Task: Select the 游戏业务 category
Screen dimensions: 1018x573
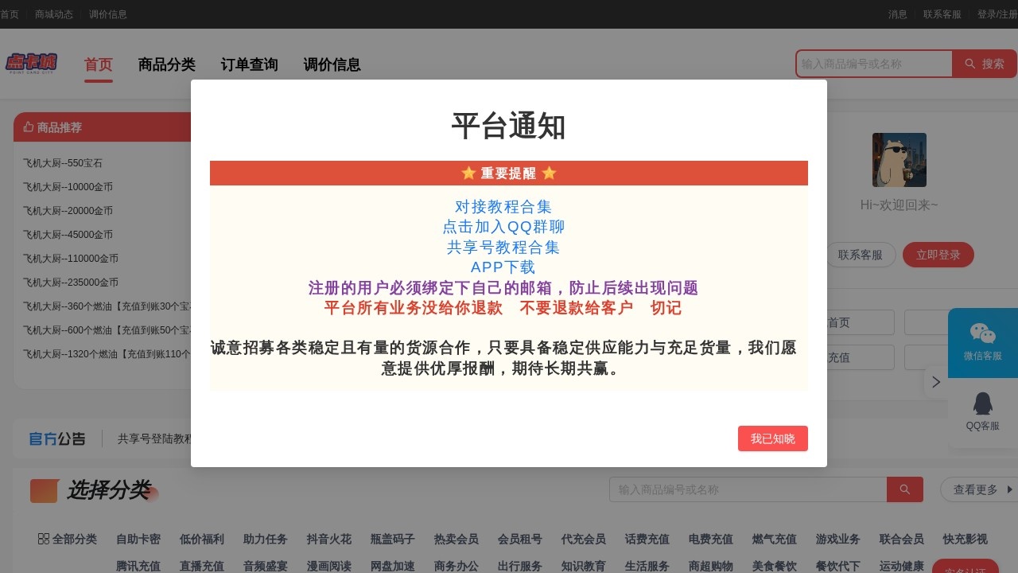Action: (x=838, y=539)
